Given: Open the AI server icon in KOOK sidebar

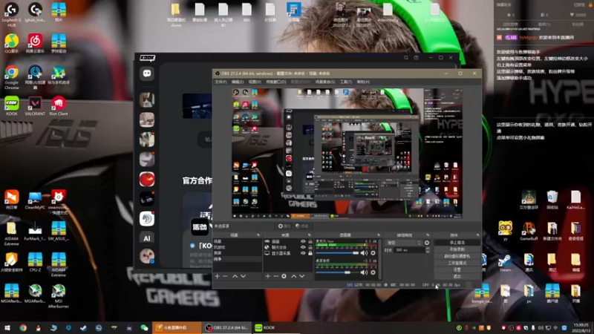Looking at the screenshot, I should coord(147,238).
